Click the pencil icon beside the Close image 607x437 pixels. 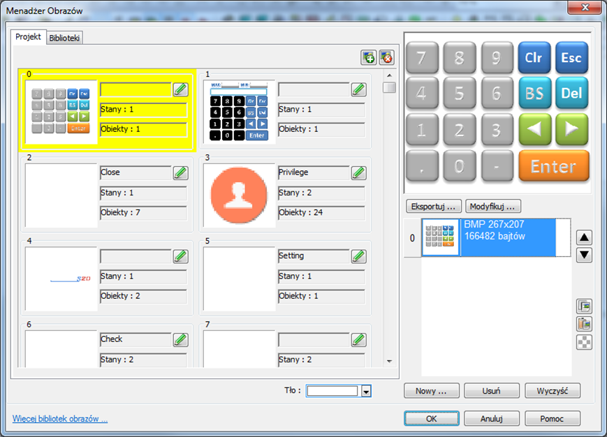180,173
